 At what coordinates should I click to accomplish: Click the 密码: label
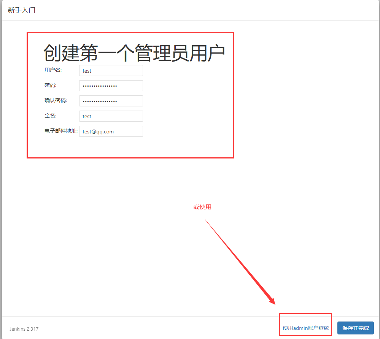[51, 85]
